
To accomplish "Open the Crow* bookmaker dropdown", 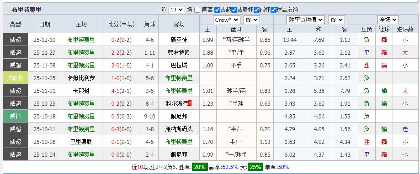I will coord(227,20).
